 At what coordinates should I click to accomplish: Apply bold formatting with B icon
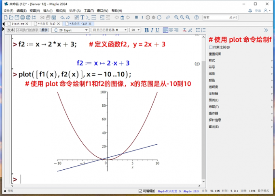pos(146,30)
